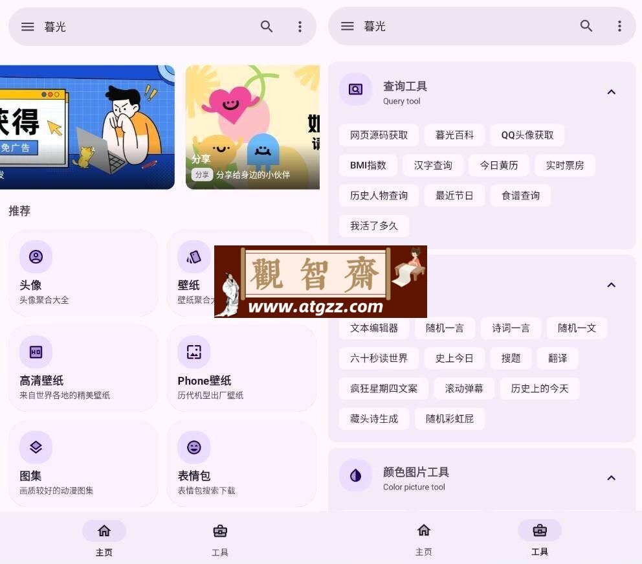Viewport: 642px width, 564px height.
Task: Tap search icon in right screen
Action: click(x=586, y=26)
